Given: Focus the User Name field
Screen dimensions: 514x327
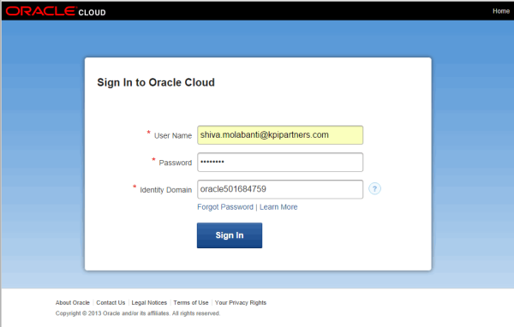Looking at the screenshot, I should coord(280,135).
